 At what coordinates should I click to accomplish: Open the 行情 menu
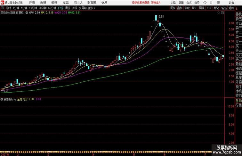tap(32, 3)
